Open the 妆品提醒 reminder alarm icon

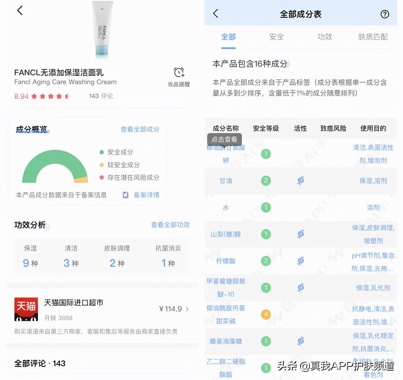(x=179, y=72)
